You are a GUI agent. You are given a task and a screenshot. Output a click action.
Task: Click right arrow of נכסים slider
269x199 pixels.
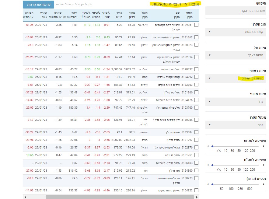264,184
